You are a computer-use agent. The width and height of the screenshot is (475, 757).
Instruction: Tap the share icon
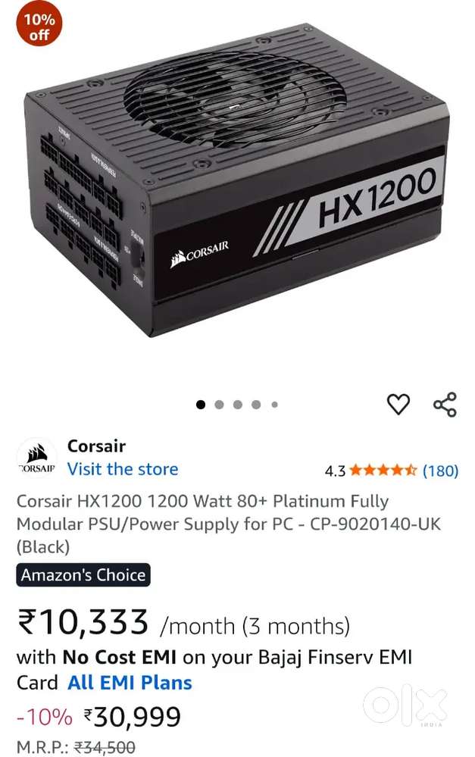[x=445, y=404]
